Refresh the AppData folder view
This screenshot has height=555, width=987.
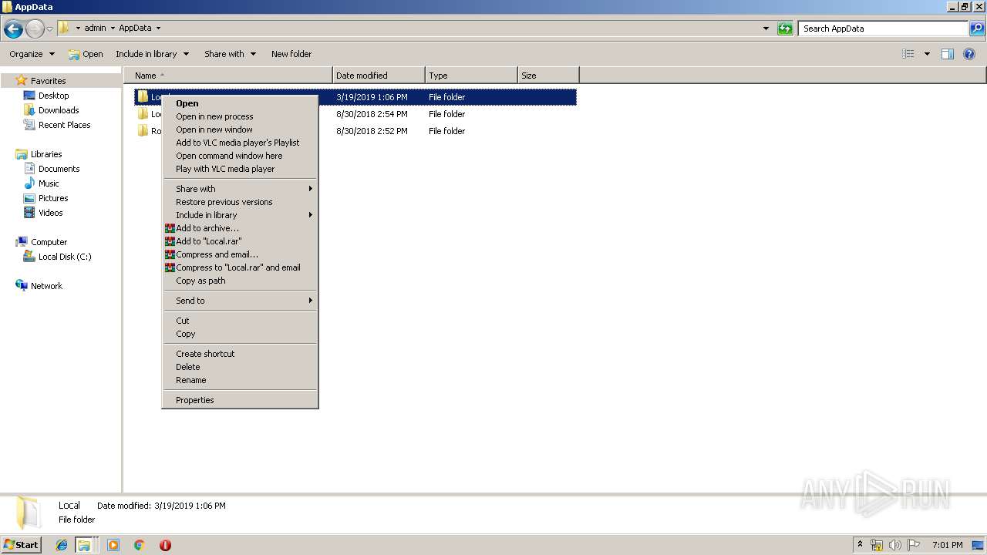785,29
